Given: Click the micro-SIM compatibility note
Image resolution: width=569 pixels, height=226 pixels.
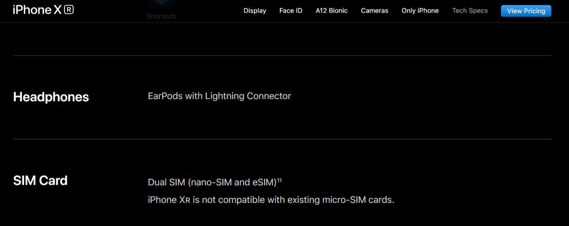Looking at the screenshot, I should click(271, 200).
